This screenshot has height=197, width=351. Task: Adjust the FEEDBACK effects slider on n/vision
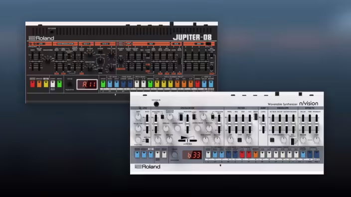click(x=317, y=123)
